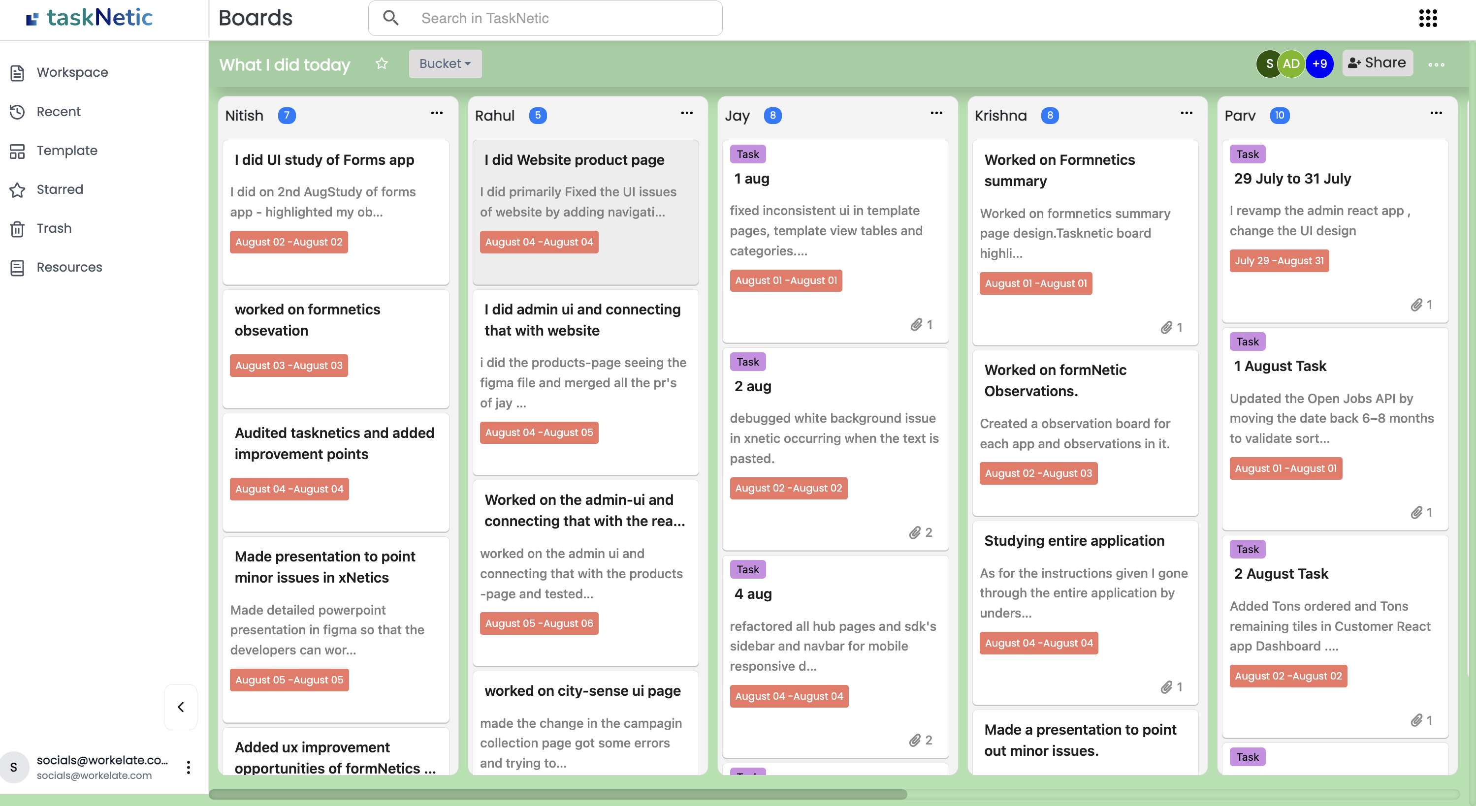1476x806 pixels.
Task: Click attachment icon on 'Studying entire application' card
Action: 1166,687
